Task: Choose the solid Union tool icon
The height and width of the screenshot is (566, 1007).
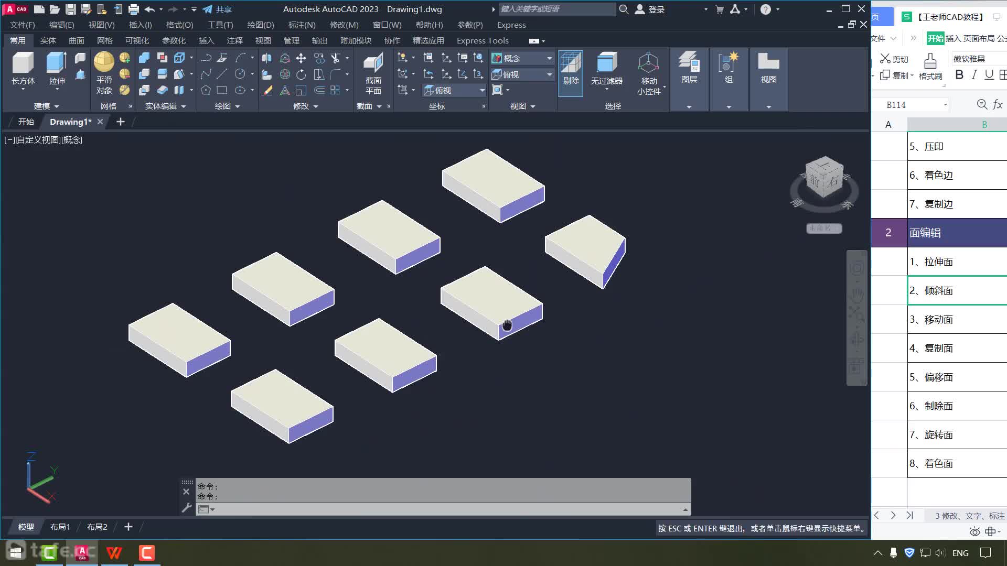Action: coord(144,58)
